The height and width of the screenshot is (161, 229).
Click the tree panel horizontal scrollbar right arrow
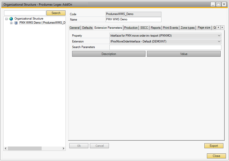point(63,148)
